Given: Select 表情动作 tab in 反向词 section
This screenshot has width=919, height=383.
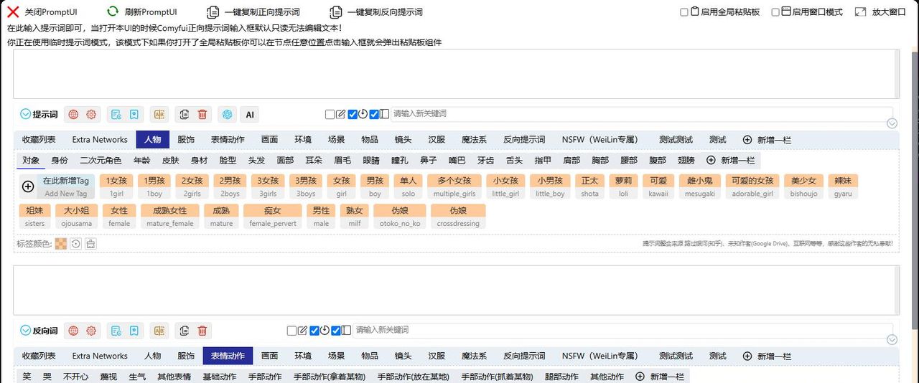Looking at the screenshot, I should pyautogui.click(x=228, y=356).
